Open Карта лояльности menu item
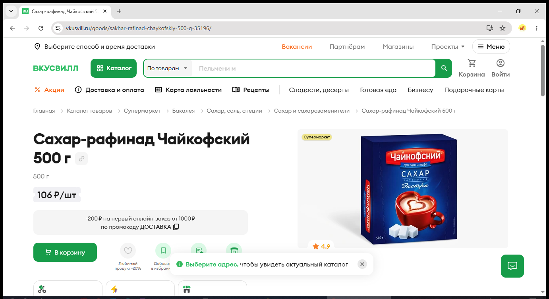Viewport: 549px width, 299px height. tap(188, 90)
